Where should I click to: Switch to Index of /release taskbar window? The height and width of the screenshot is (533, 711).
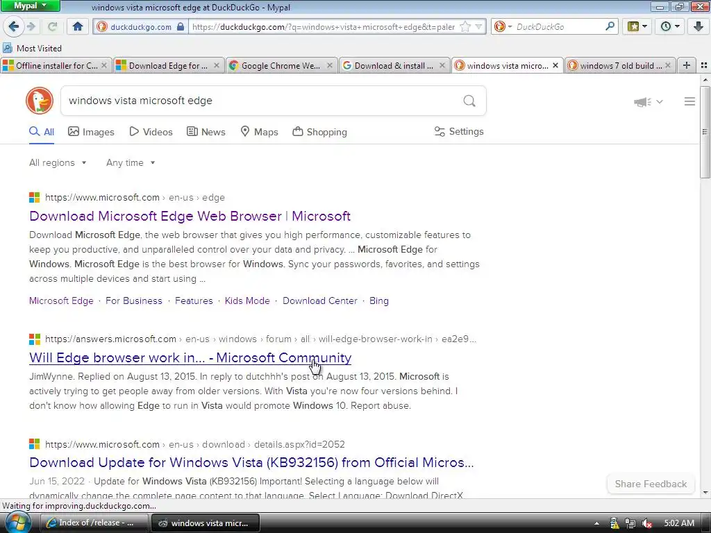pyautogui.click(x=94, y=523)
